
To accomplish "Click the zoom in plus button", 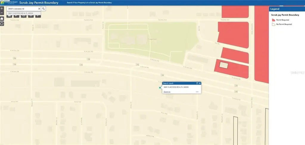I will point(2,9).
